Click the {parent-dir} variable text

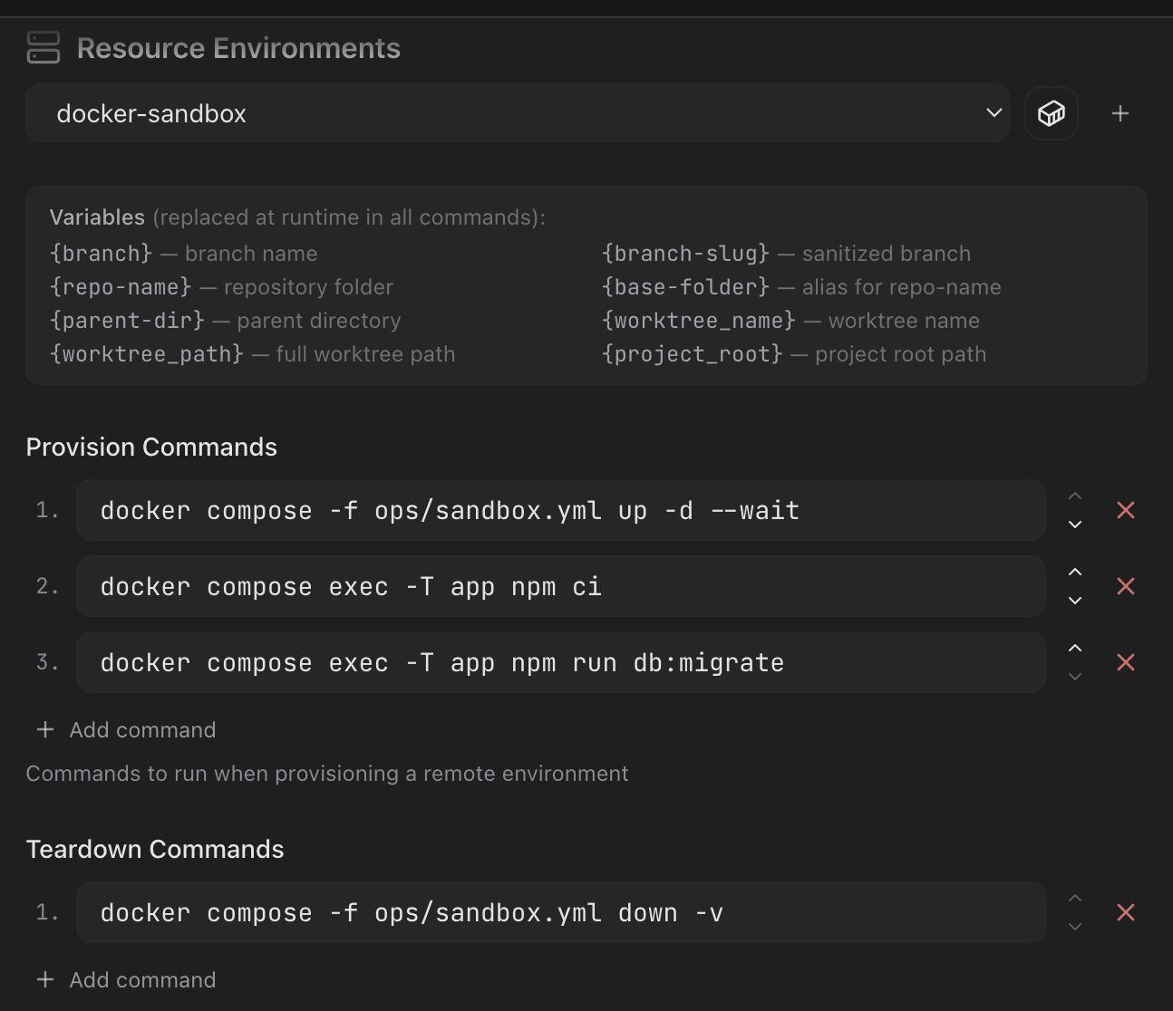[x=127, y=321]
